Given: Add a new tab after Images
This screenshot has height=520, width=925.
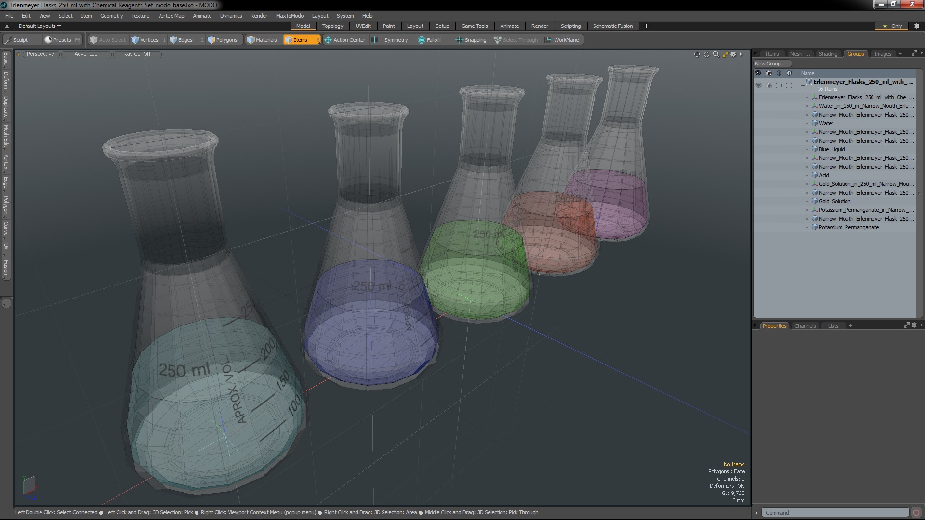Looking at the screenshot, I should point(900,54).
